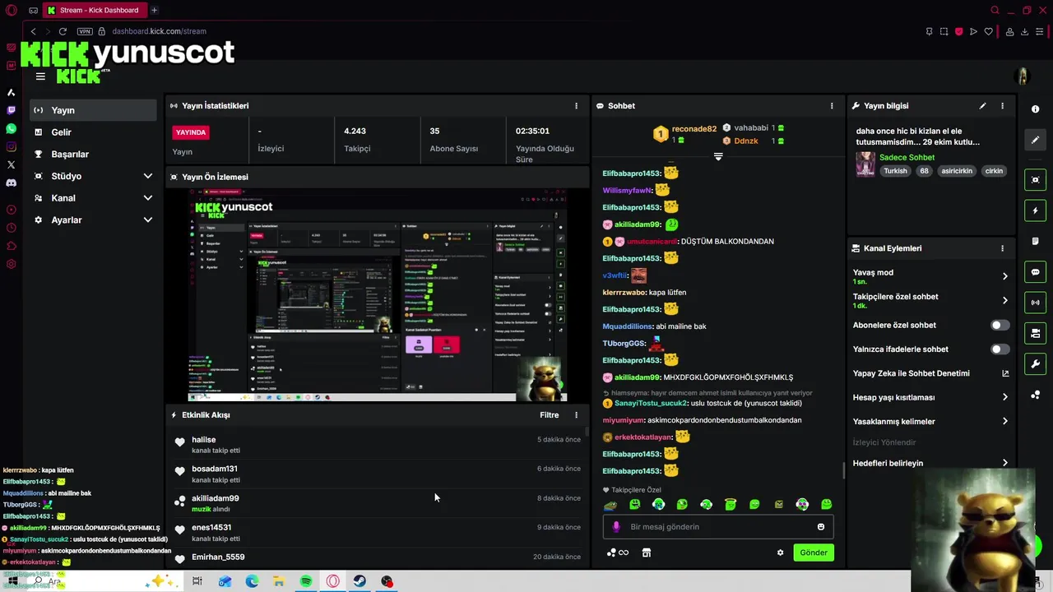
Task: Open Instagram in the Opera sidebar
Action: tap(12, 146)
